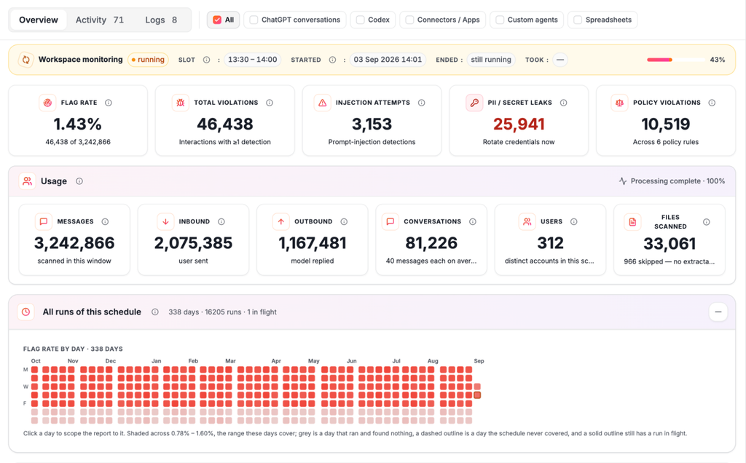
Task: Open info icon beside PII / Secret Leaks
Action: coord(563,103)
